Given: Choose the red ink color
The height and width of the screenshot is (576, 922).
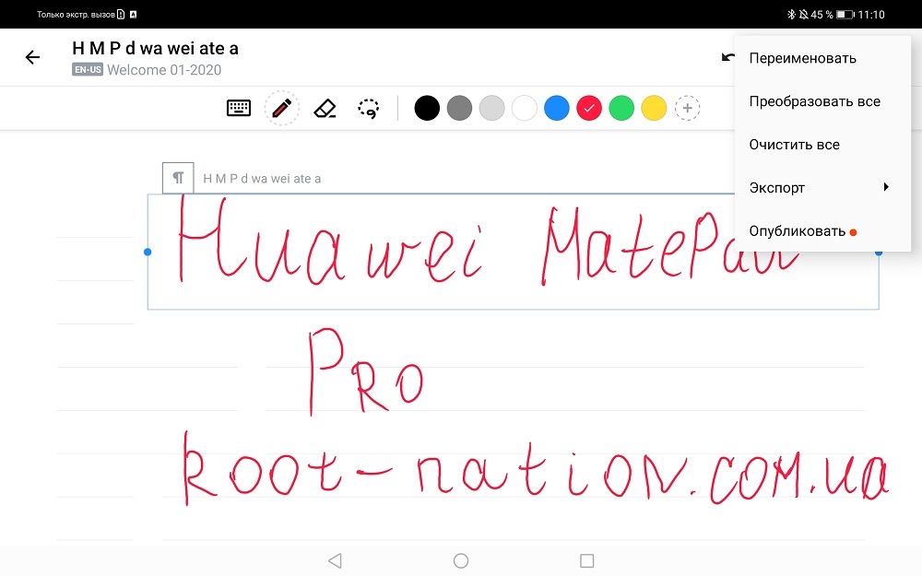Looking at the screenshot, I should (588, 108).
